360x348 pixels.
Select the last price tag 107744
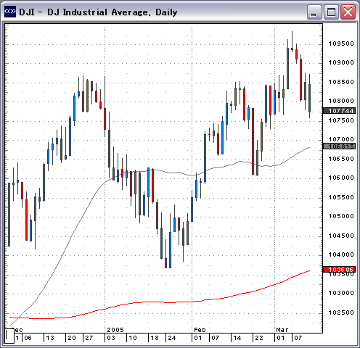[339, 111]
